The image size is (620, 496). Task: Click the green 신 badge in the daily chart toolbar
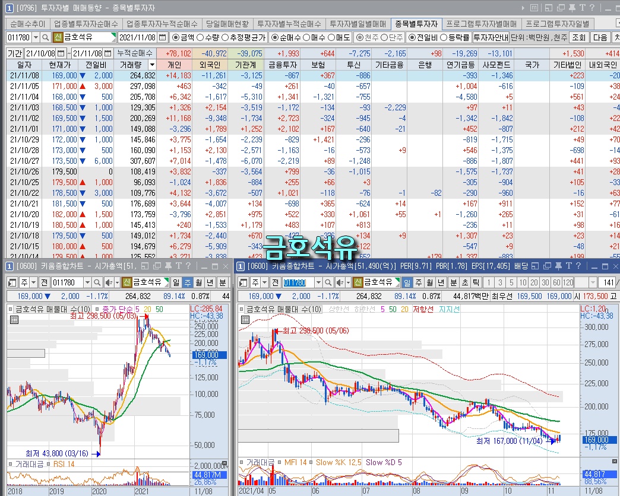(358, 282)
